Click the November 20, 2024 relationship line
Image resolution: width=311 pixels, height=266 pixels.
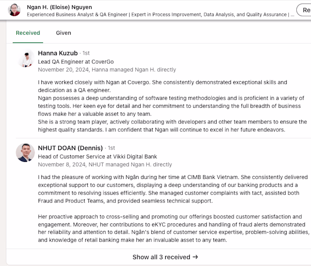tap(107, 70)
